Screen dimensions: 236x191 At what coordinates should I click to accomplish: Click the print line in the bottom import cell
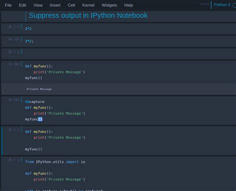[x=59, y=179]
